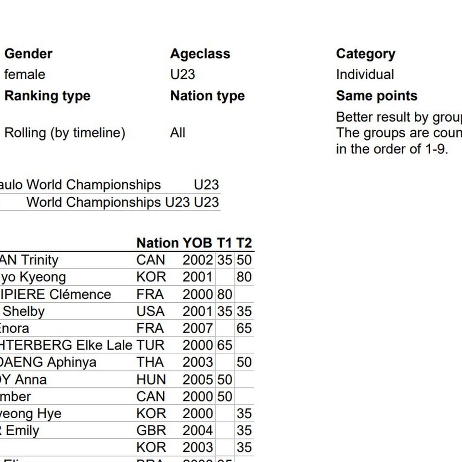Image resolution: width=462 pixels, height=462 pixels.
Task: Click the Anna HUN row
Action: pyautogui.click(x=127, y=380)
